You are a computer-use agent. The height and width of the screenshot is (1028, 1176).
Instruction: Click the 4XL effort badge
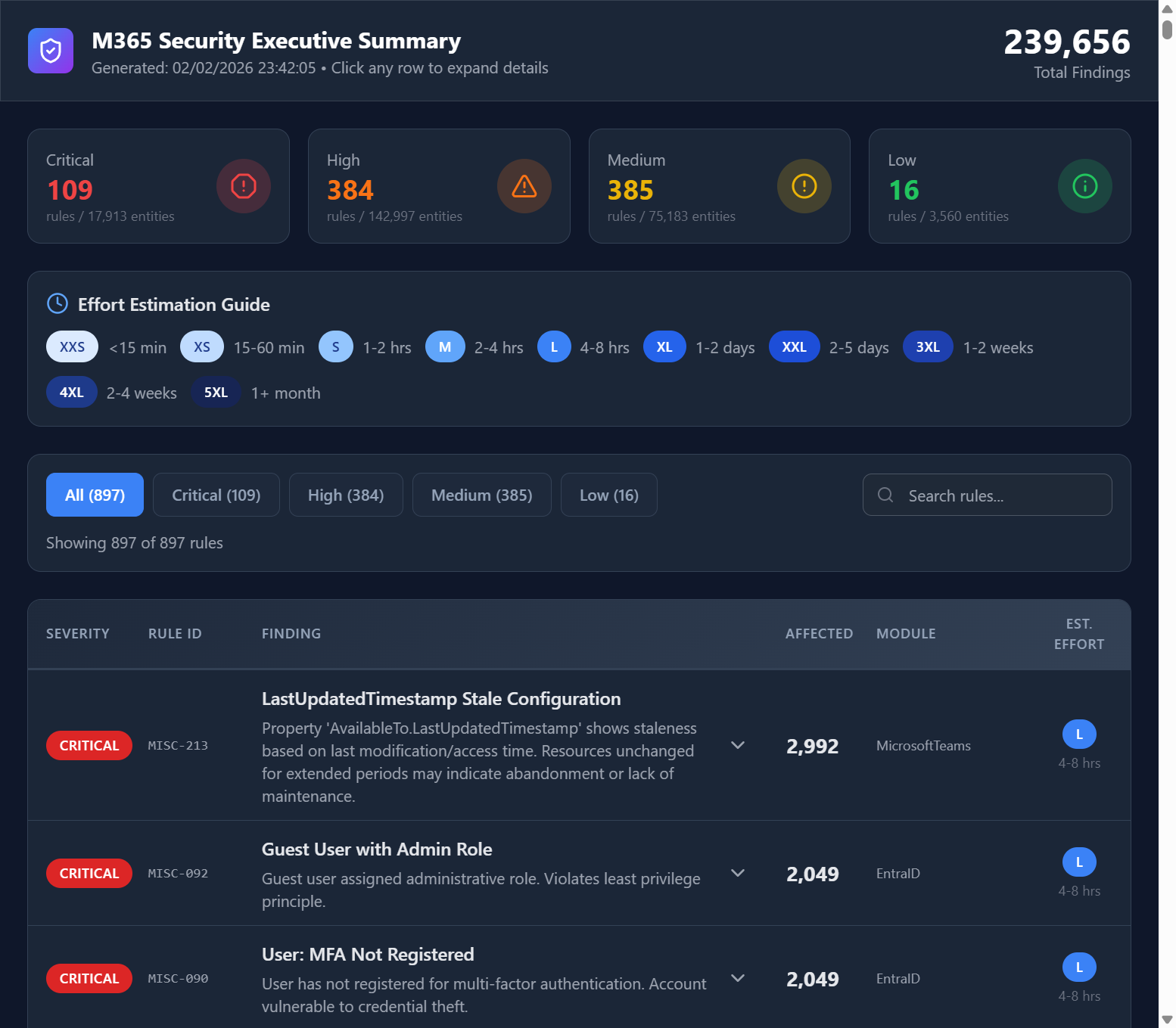click(72, 393)
